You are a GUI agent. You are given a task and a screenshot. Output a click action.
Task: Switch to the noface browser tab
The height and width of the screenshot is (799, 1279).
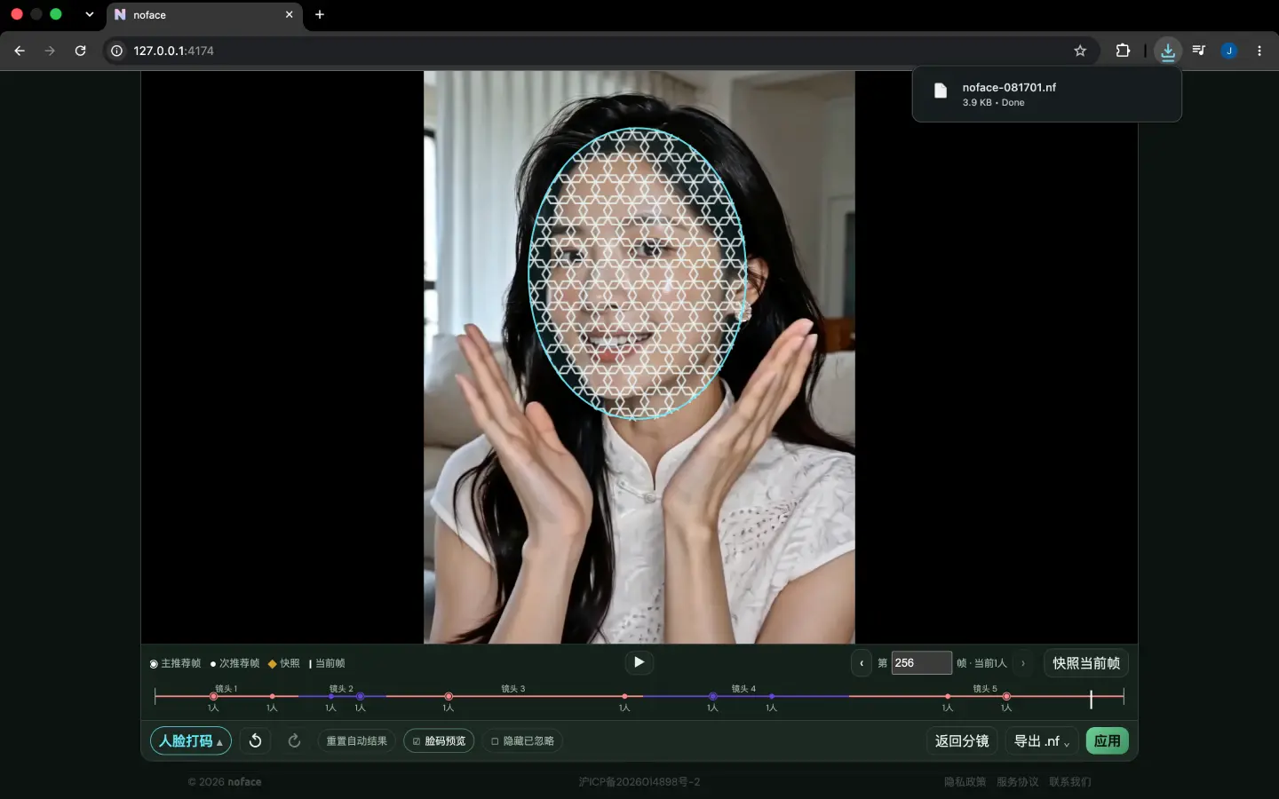coord(204,15)
